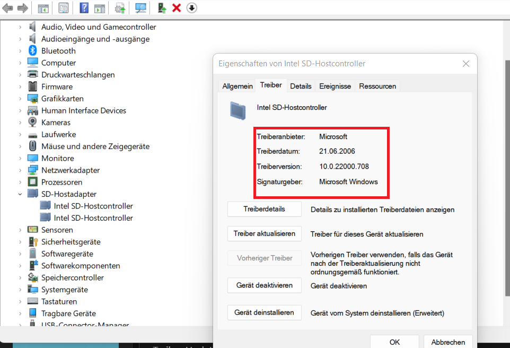The width and height of the screenshot is (510, 348).
Task: Select the Softwarekomponenten icon
Action: pos(33,265)
